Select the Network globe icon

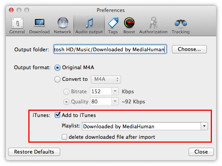[63, 23]
